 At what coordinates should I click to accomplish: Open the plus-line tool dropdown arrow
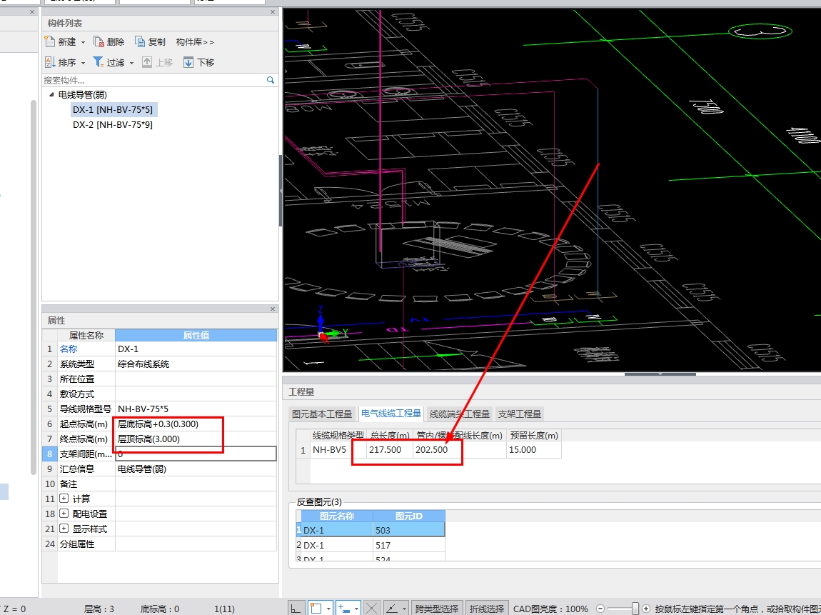click(x=356, y=609)
